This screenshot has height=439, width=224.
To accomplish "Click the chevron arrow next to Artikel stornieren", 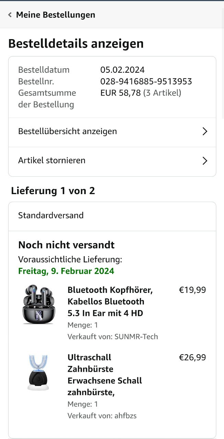I will (x=205, y=161).
